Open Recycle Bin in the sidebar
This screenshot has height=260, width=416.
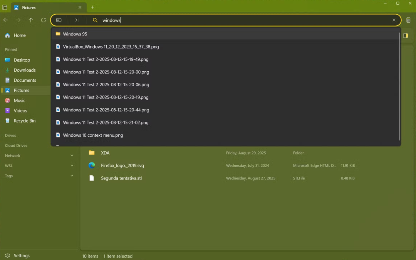[26, 121]
